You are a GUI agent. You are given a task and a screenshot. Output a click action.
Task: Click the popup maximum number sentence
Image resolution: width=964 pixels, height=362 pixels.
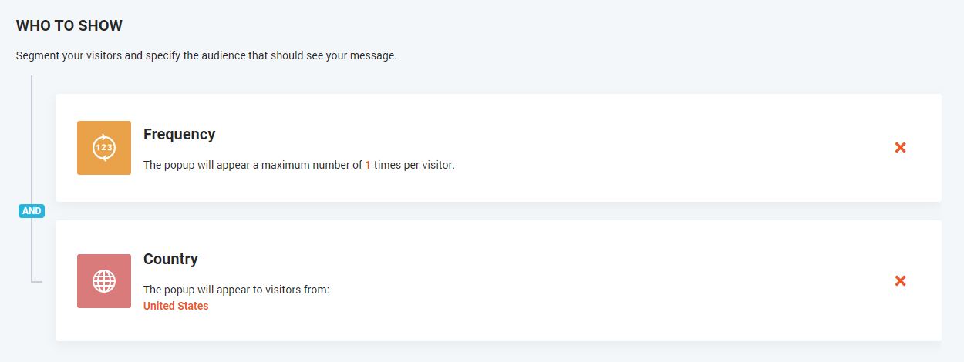click(253, 165)
